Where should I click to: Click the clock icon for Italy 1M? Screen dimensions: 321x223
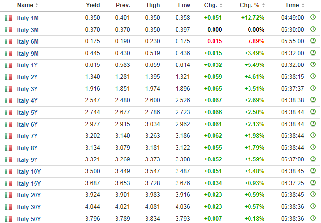tap(313, 17)
